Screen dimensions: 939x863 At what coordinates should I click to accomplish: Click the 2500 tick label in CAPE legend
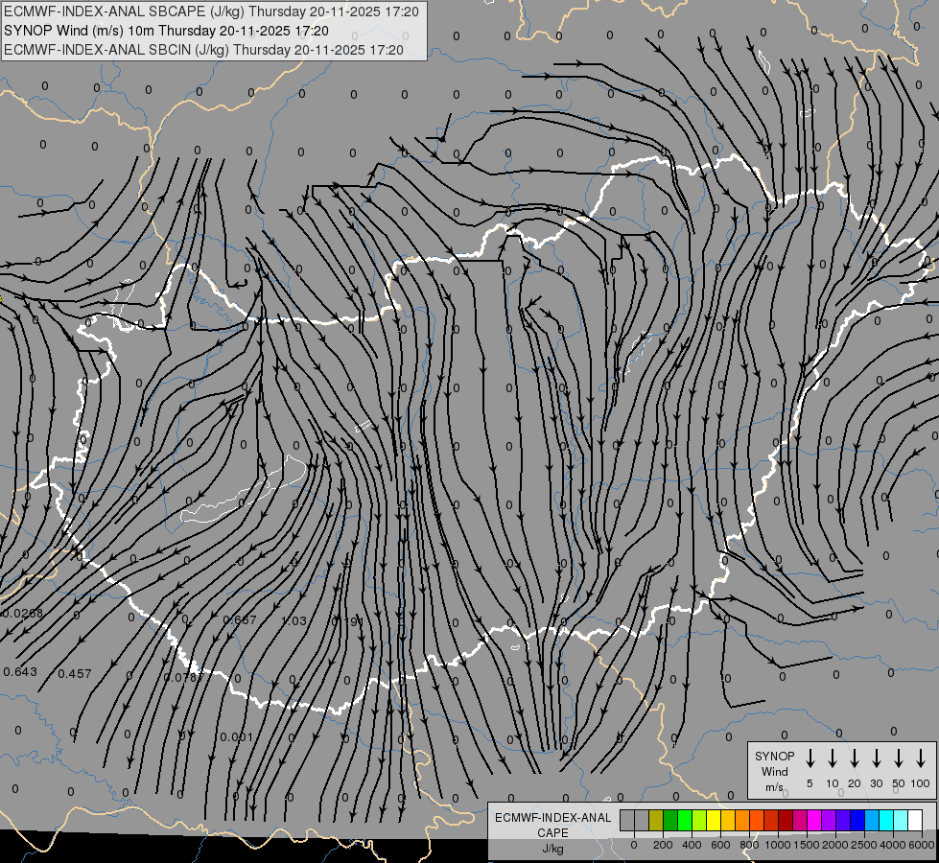click(864, 845)
